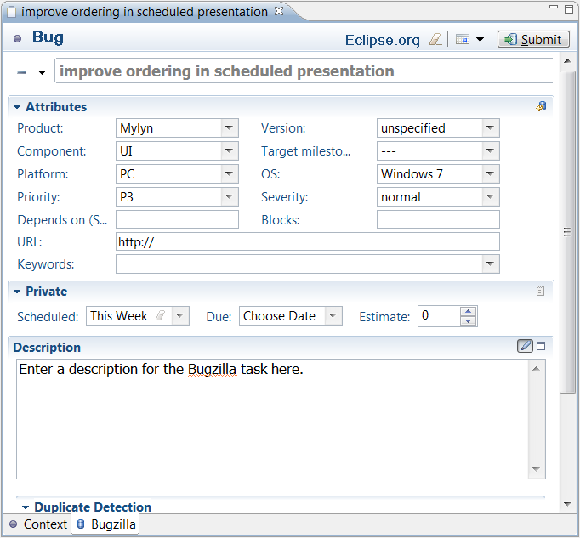Open the Eclipse.org repository link
Image resolution: width=580 pixels, height=538 pixels.
(x=382, y=40)
